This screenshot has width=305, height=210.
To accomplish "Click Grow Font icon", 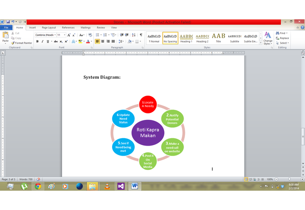I will click(69, 35).
